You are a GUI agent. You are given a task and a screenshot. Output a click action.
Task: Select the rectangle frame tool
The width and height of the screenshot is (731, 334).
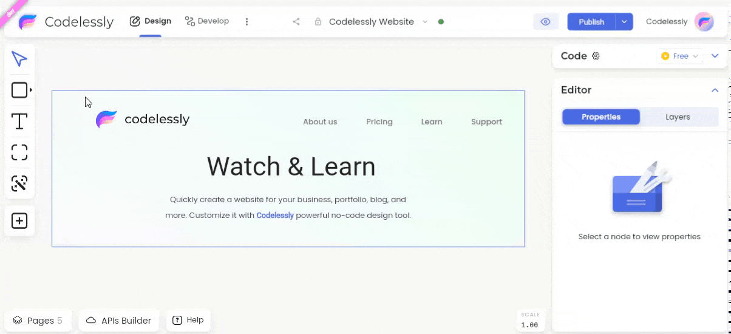coord(19,90)
